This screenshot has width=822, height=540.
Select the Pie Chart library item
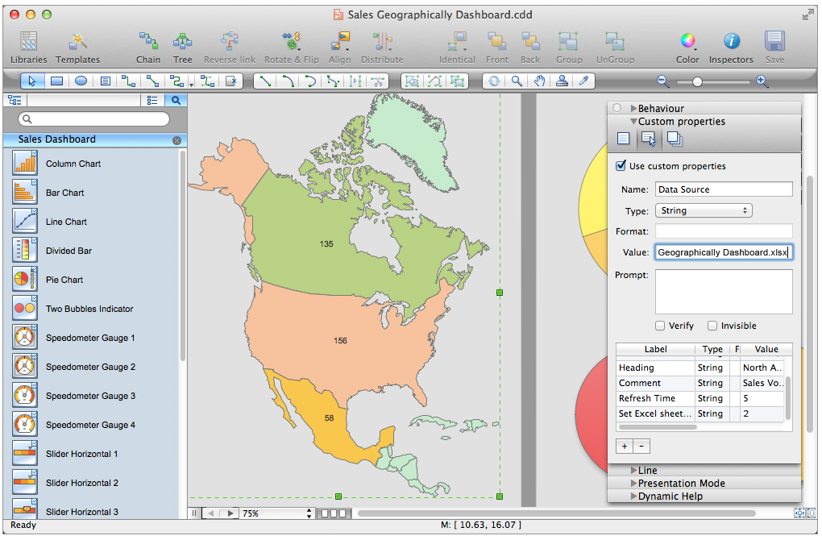coord(64,280)
